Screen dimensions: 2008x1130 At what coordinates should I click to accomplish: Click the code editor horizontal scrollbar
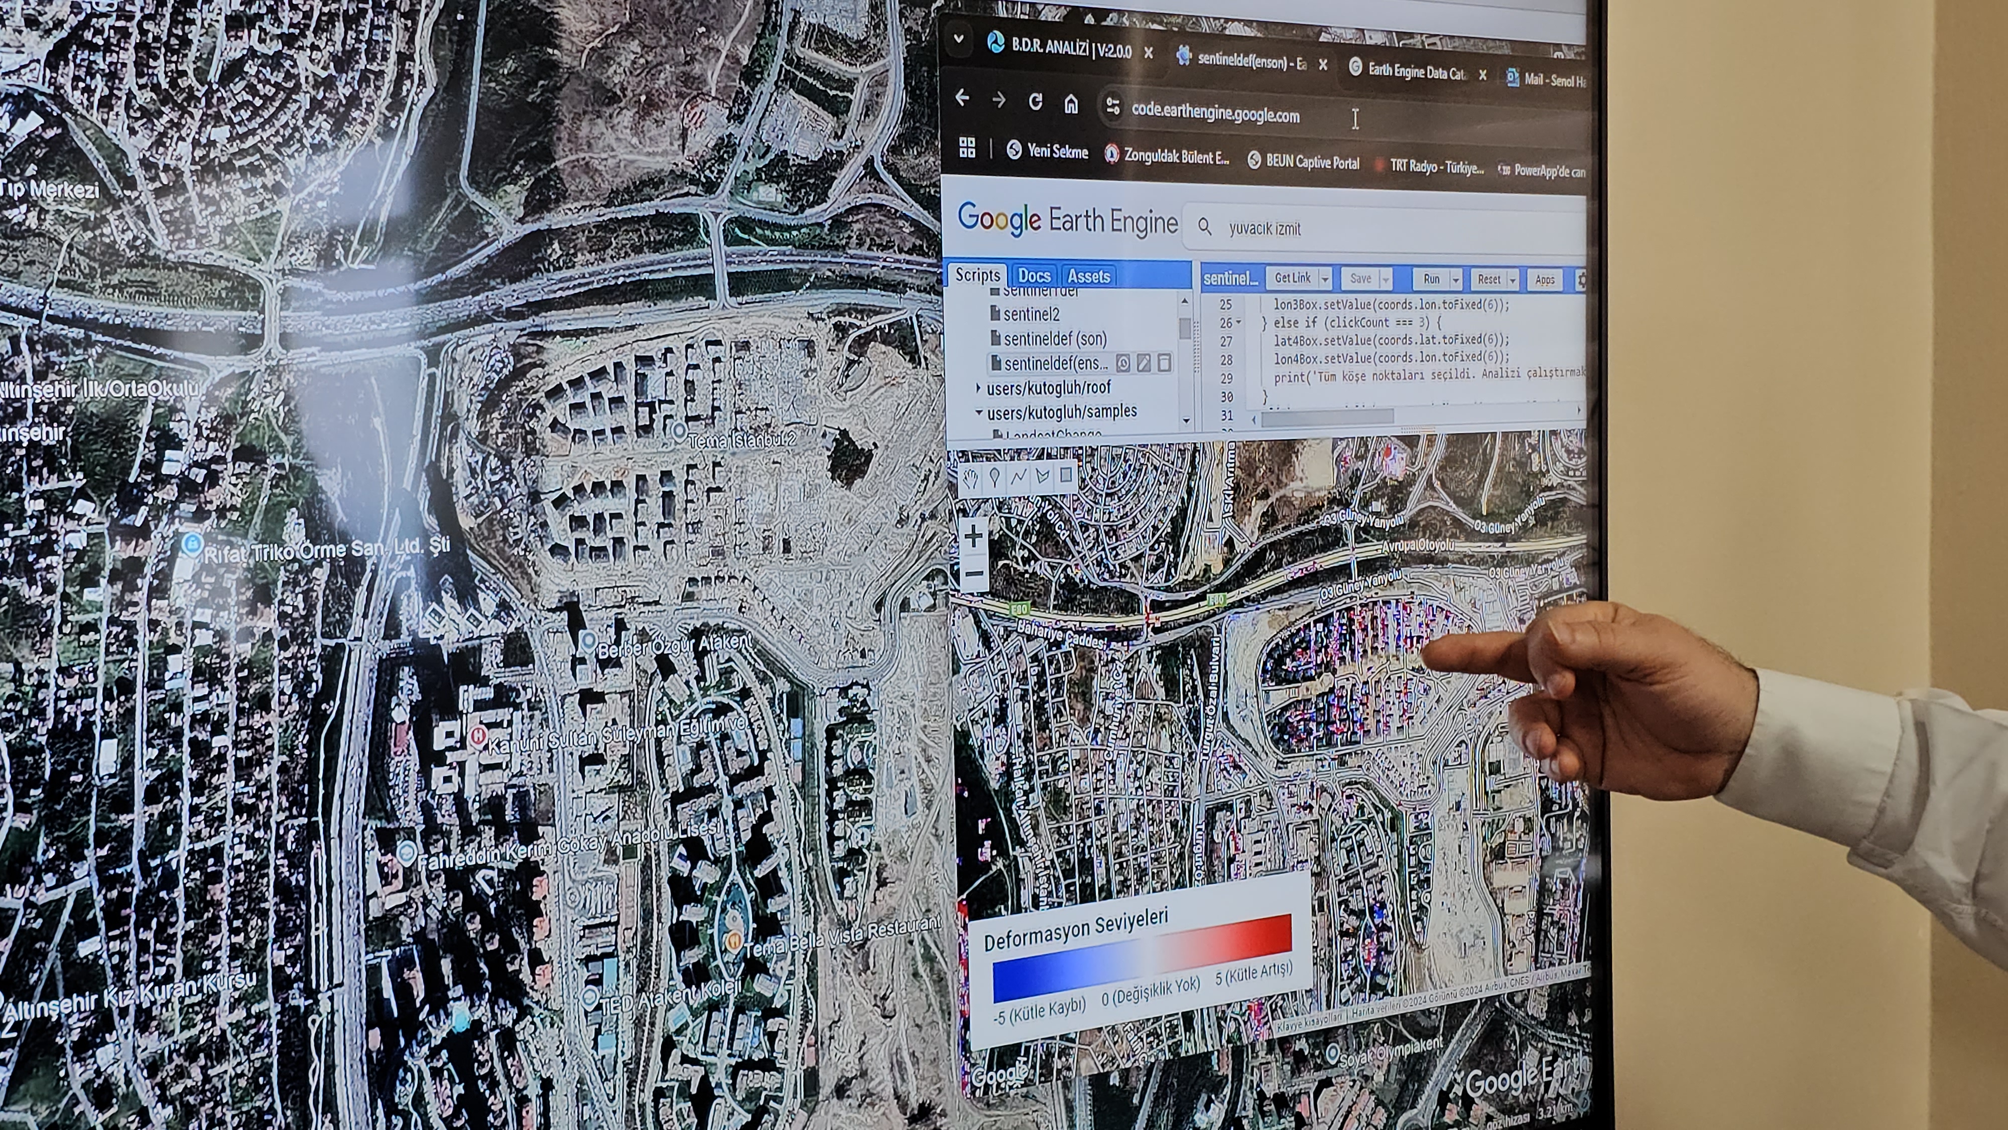[1327, 417]
